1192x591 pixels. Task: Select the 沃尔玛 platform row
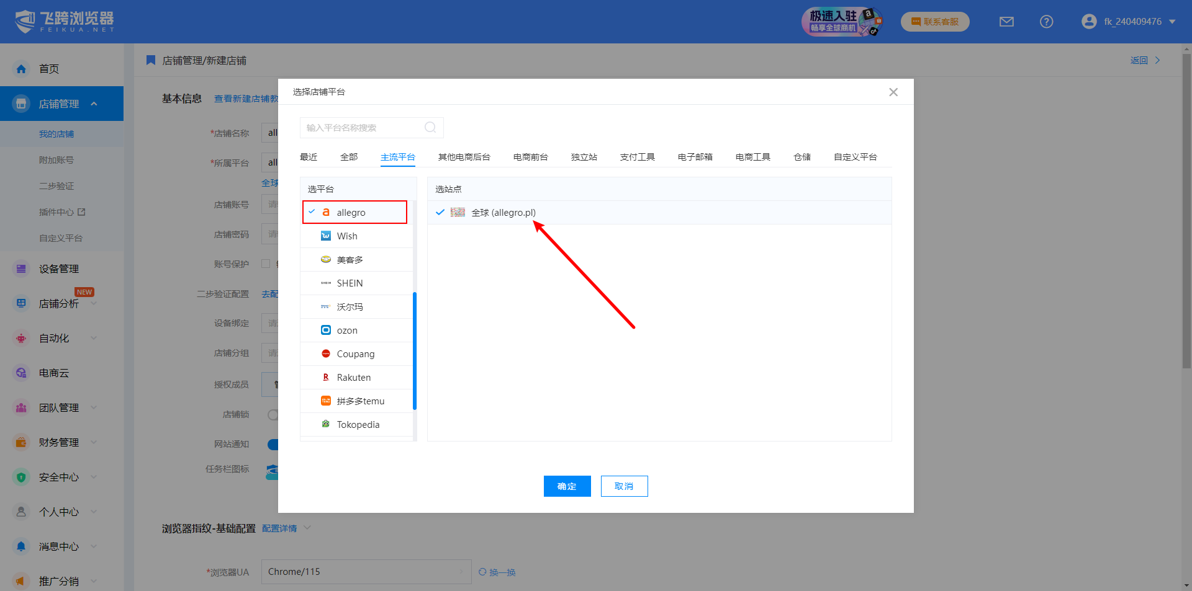pyautogui.click(x=356, y=306)
